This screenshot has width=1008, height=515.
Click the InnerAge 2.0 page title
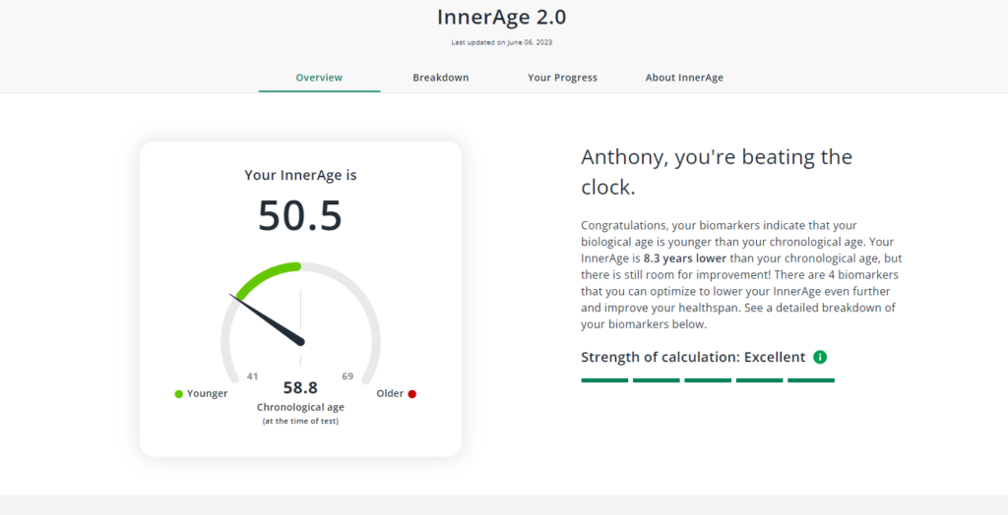[x=501, y=18]
